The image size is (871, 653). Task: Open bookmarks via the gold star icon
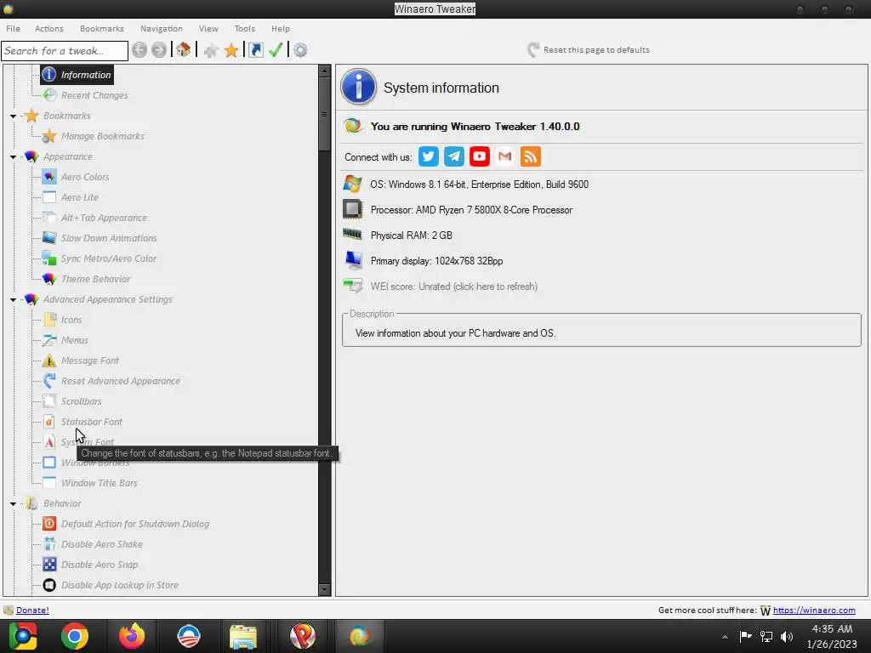coord(231,50)
